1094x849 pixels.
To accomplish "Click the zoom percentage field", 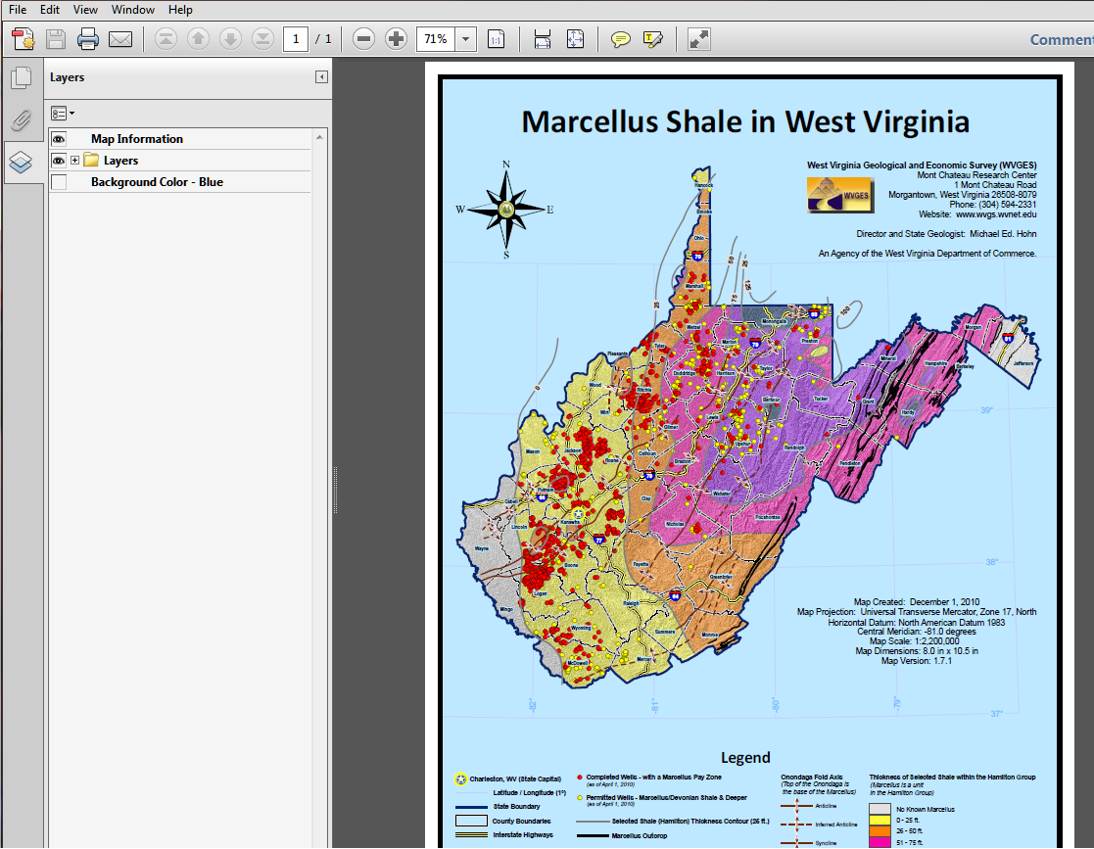I will (x=436, y=39).
